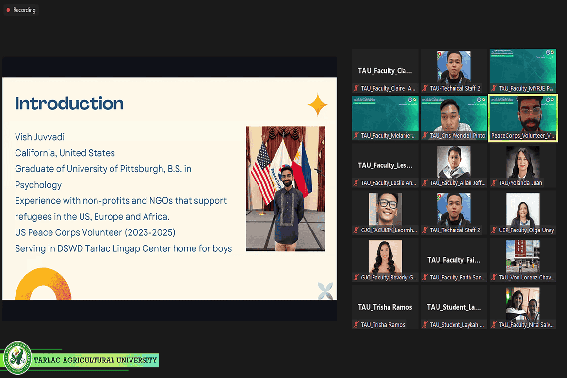Click muted mic icon for TAU_Von Lorenz Chav
Screen dimensions: 567x378
494,278
